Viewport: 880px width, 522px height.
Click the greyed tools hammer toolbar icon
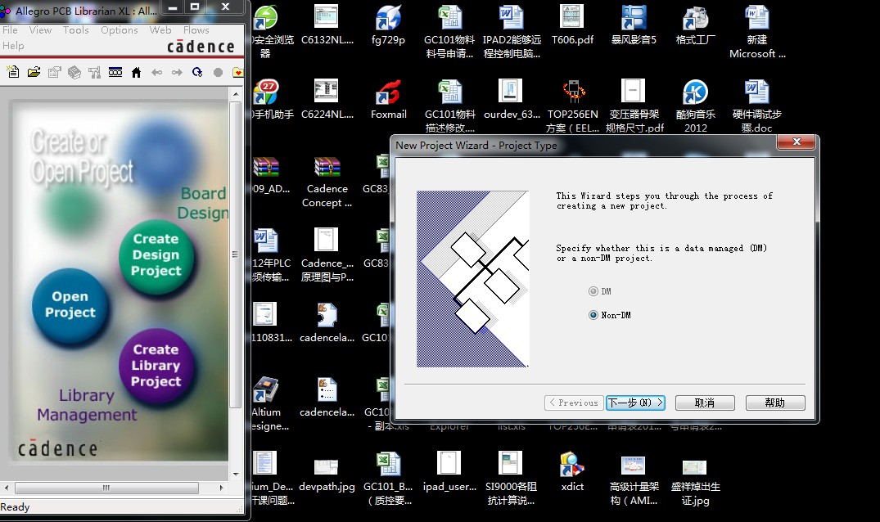coord(94,72)
